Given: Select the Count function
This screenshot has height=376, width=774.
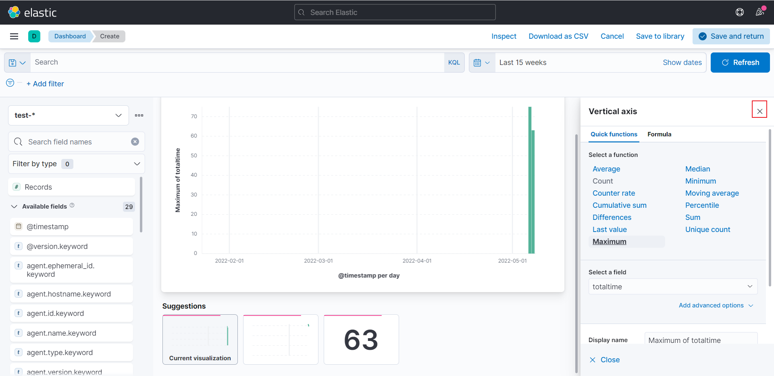Looking at the screenshot, I should tap(603, 181).
